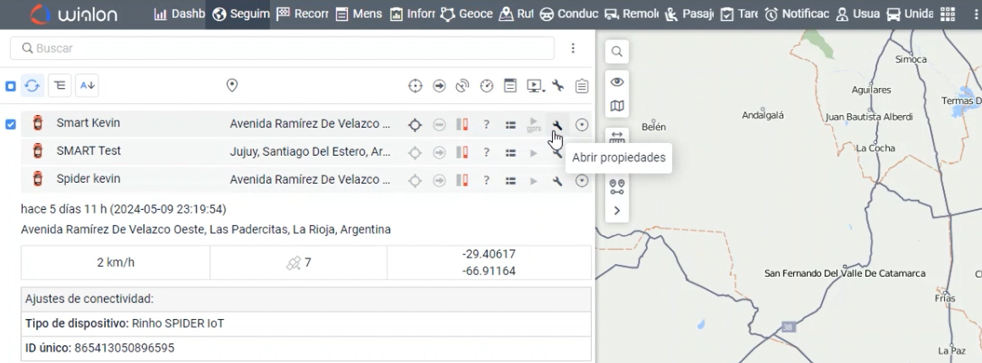Open properties wrench for Smart Kevin

click(x=557, y=124)
